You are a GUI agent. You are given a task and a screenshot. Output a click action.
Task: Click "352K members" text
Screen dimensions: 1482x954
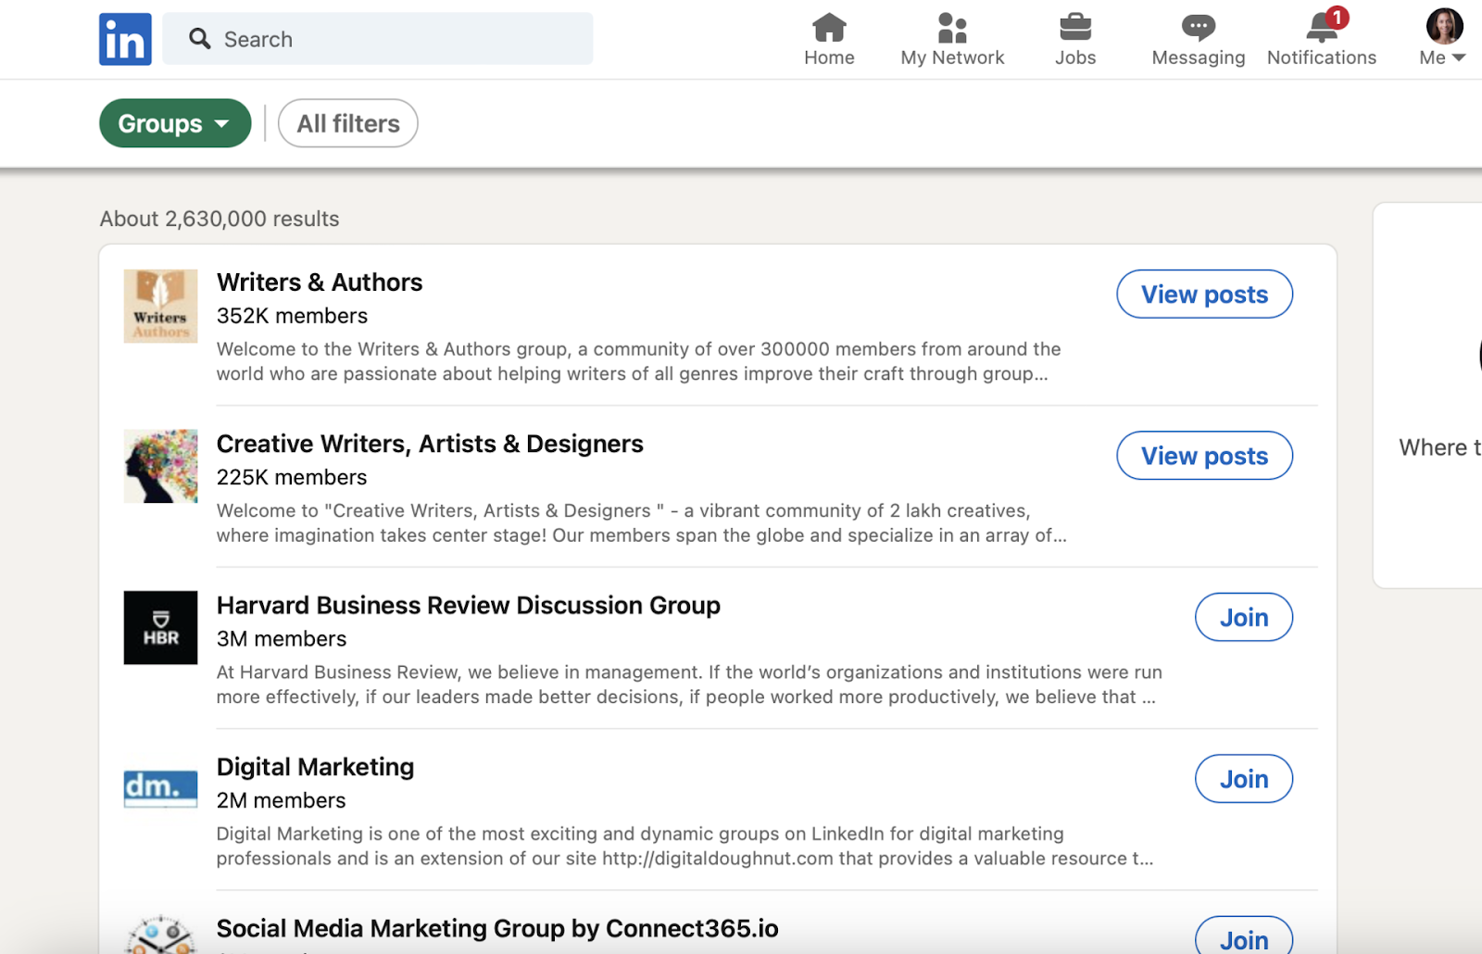point(292,316)
